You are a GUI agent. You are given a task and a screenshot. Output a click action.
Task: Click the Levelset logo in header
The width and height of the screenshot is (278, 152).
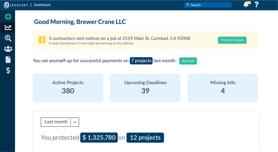point(15,5)
